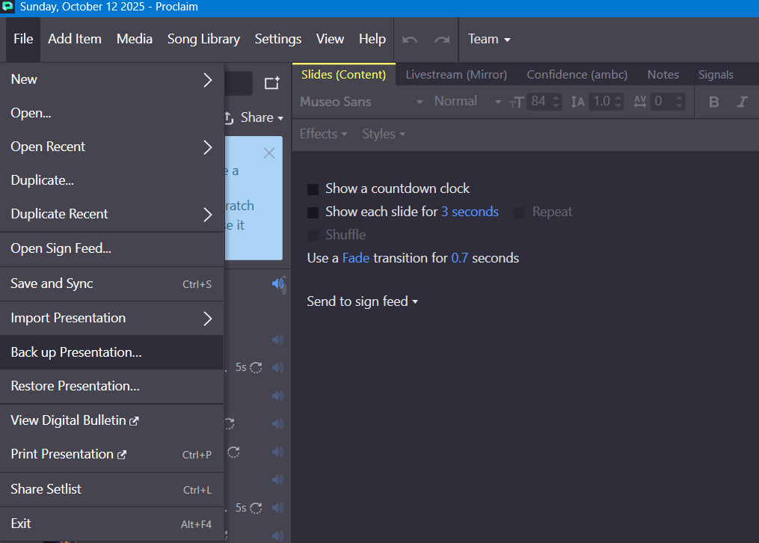Open the Media menu
Image resolution: width=759 pixels, height=543 pixels.
pyautogui.click(x=135, y=39)
